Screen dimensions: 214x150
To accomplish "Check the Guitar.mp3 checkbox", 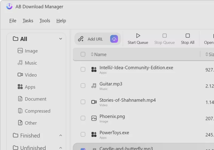I will 83,86.
